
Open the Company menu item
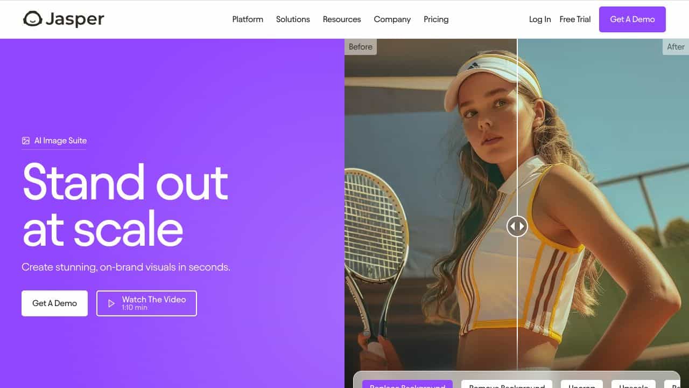[x=392, y=19]
